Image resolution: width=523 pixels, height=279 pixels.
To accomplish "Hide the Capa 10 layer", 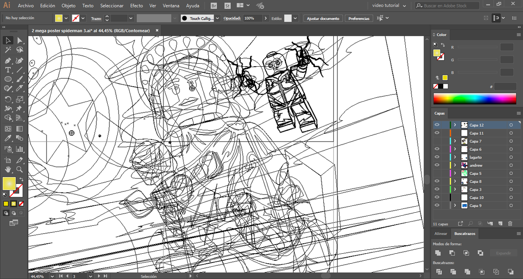I will point(437,197).
